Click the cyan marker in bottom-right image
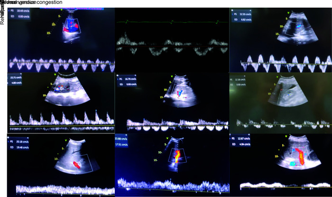Screen dimensions: 332x197 pos(293,163)
